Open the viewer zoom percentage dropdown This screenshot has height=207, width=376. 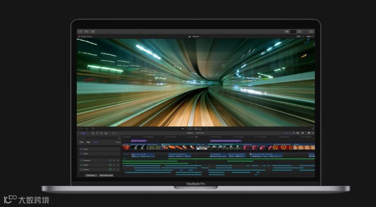(x=300, y=36)
